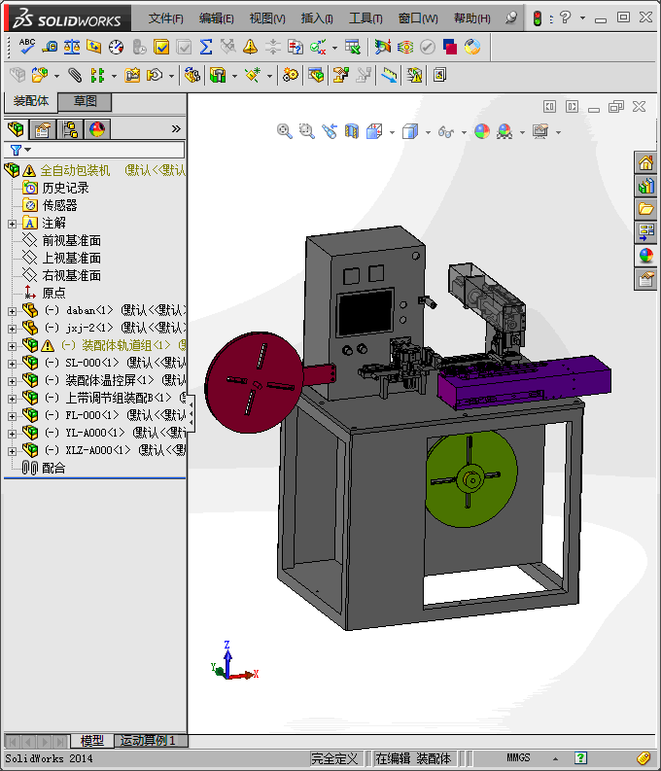
Task: Open the 文件(F) menu
Action: [x=166, y=18]
